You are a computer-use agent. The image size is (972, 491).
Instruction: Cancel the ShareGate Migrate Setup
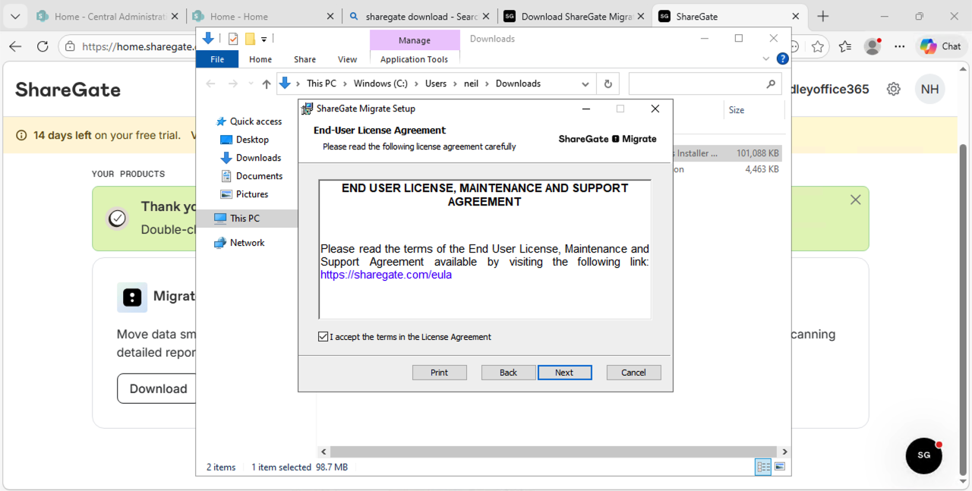click(633, 373)
